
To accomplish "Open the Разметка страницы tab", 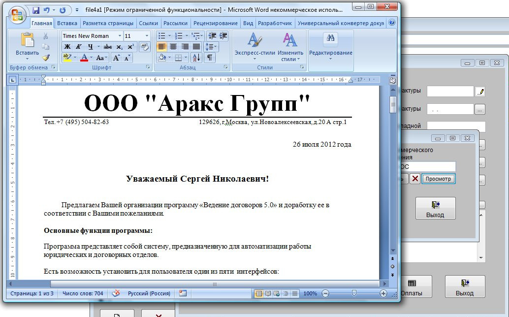I will [x=108, y=23].
